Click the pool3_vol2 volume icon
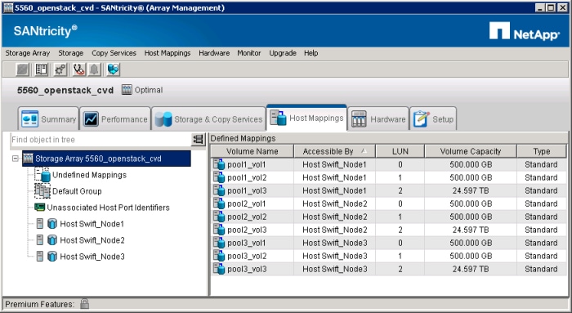572x313 pixels. pos(219,256)
